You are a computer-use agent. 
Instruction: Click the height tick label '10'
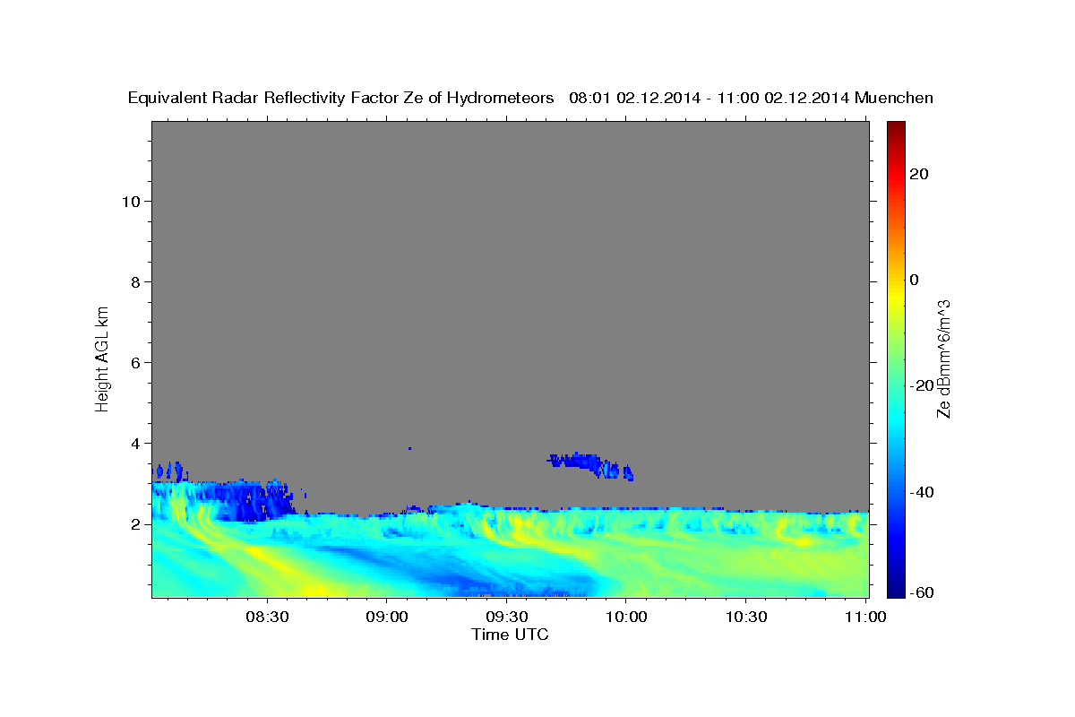pos(131,201)
